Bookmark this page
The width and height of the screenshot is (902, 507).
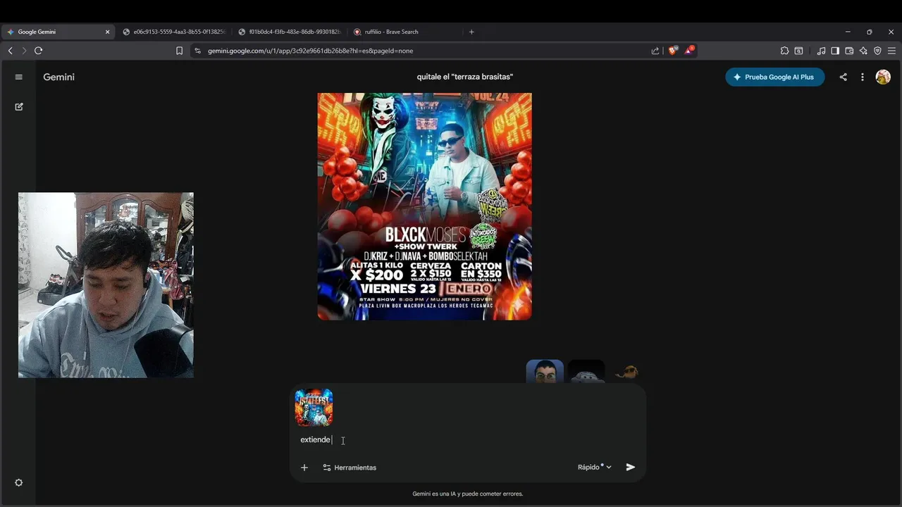point(179,51)
